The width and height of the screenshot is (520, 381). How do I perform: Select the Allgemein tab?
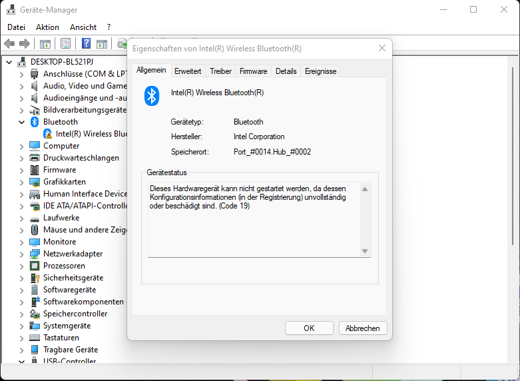pyautogui.click(x=151, y=71)
